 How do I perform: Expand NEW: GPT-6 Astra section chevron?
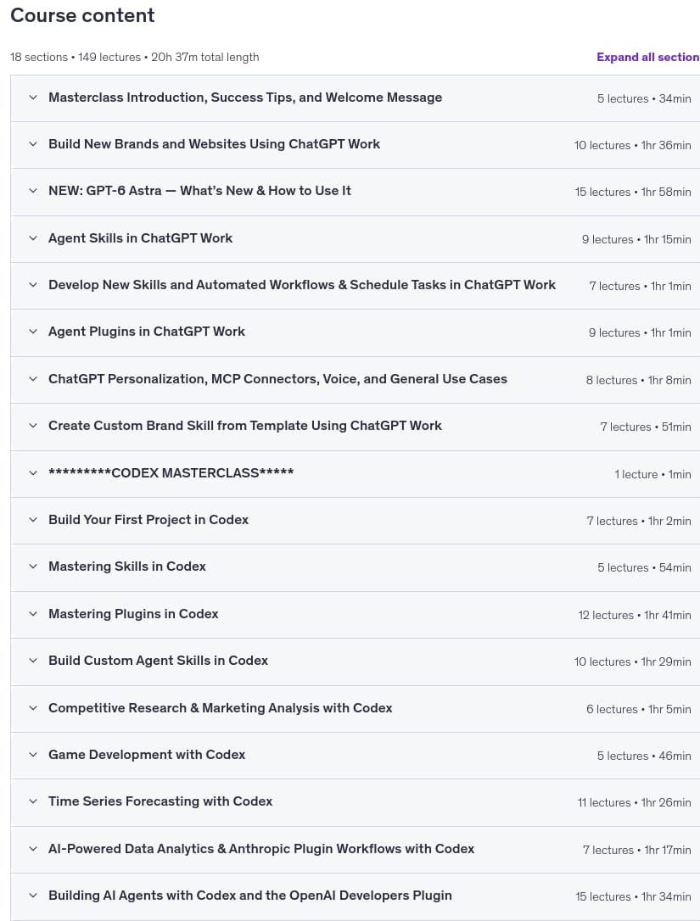(33, 191)
